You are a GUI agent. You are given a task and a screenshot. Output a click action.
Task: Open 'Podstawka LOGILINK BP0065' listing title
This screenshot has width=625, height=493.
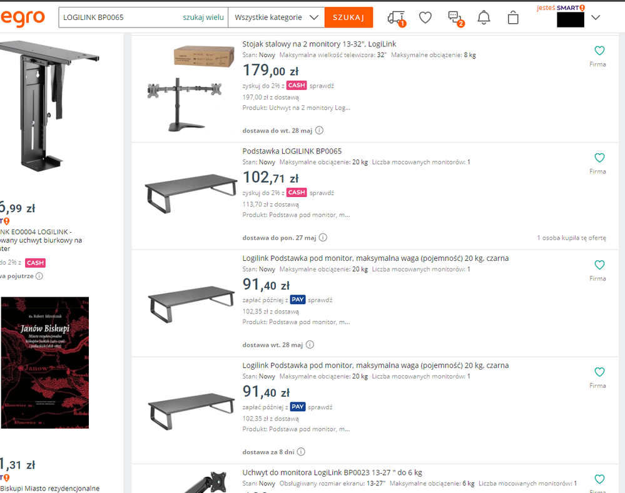(292, 151)
